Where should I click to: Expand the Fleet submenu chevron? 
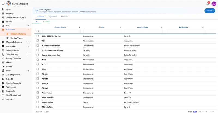[x=28, y=71]
